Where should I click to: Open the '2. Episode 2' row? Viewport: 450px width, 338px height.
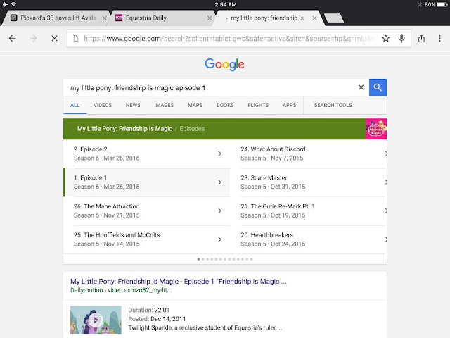pos(147,154)
